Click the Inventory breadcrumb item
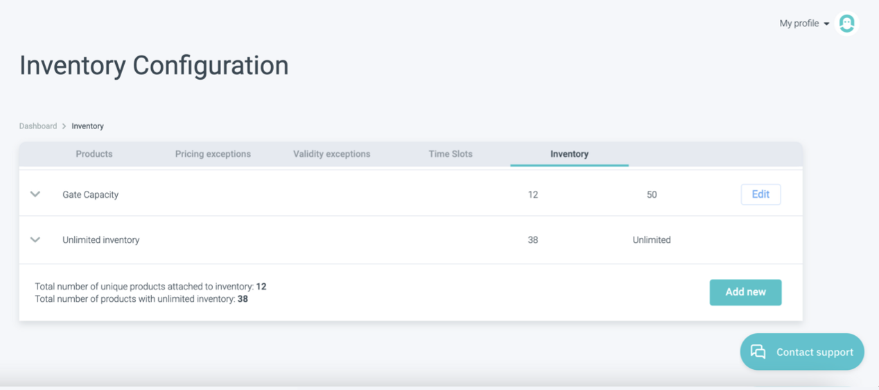This screenshot has width=879, height=390. pyautogui.click(x=87, y=126)
